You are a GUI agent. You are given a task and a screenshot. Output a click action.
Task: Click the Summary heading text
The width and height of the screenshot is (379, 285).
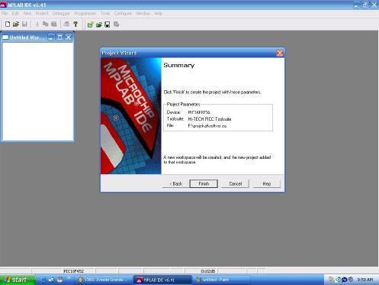pos(179,65)
